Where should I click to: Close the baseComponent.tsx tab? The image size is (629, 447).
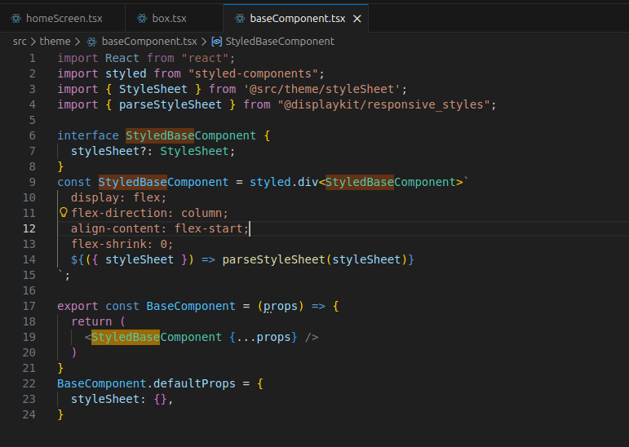[x=357, y=18]
